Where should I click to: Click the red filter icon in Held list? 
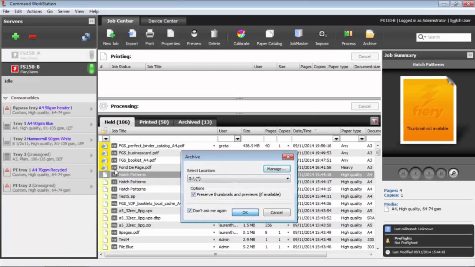pyautogui.click(x=374, y=121)
